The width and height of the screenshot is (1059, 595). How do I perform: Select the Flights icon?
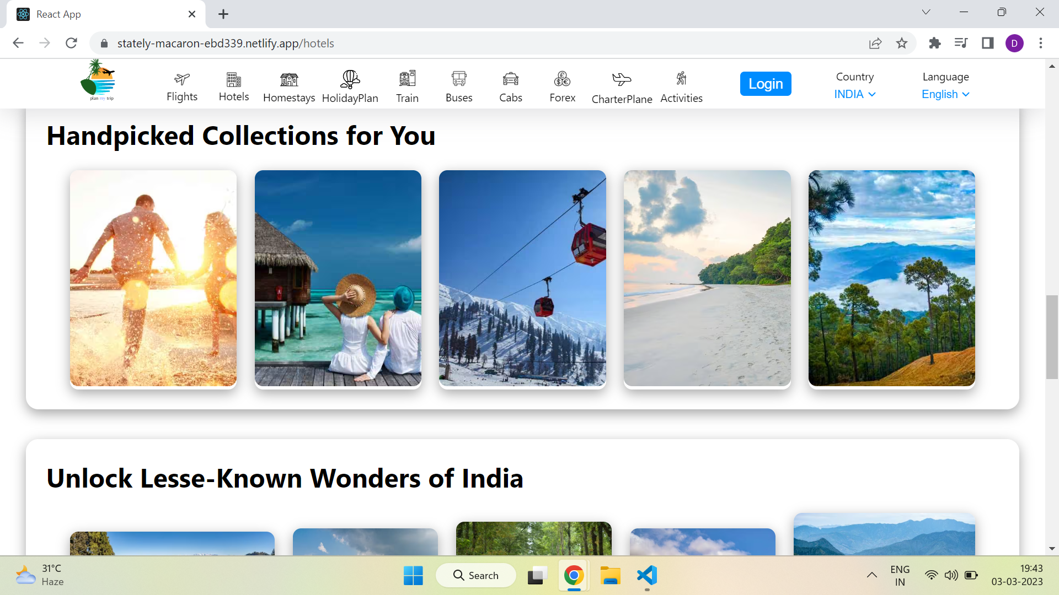(182, 78)
